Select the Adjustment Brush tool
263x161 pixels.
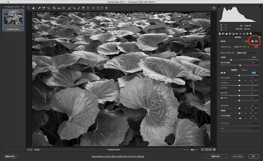point(79,8)
